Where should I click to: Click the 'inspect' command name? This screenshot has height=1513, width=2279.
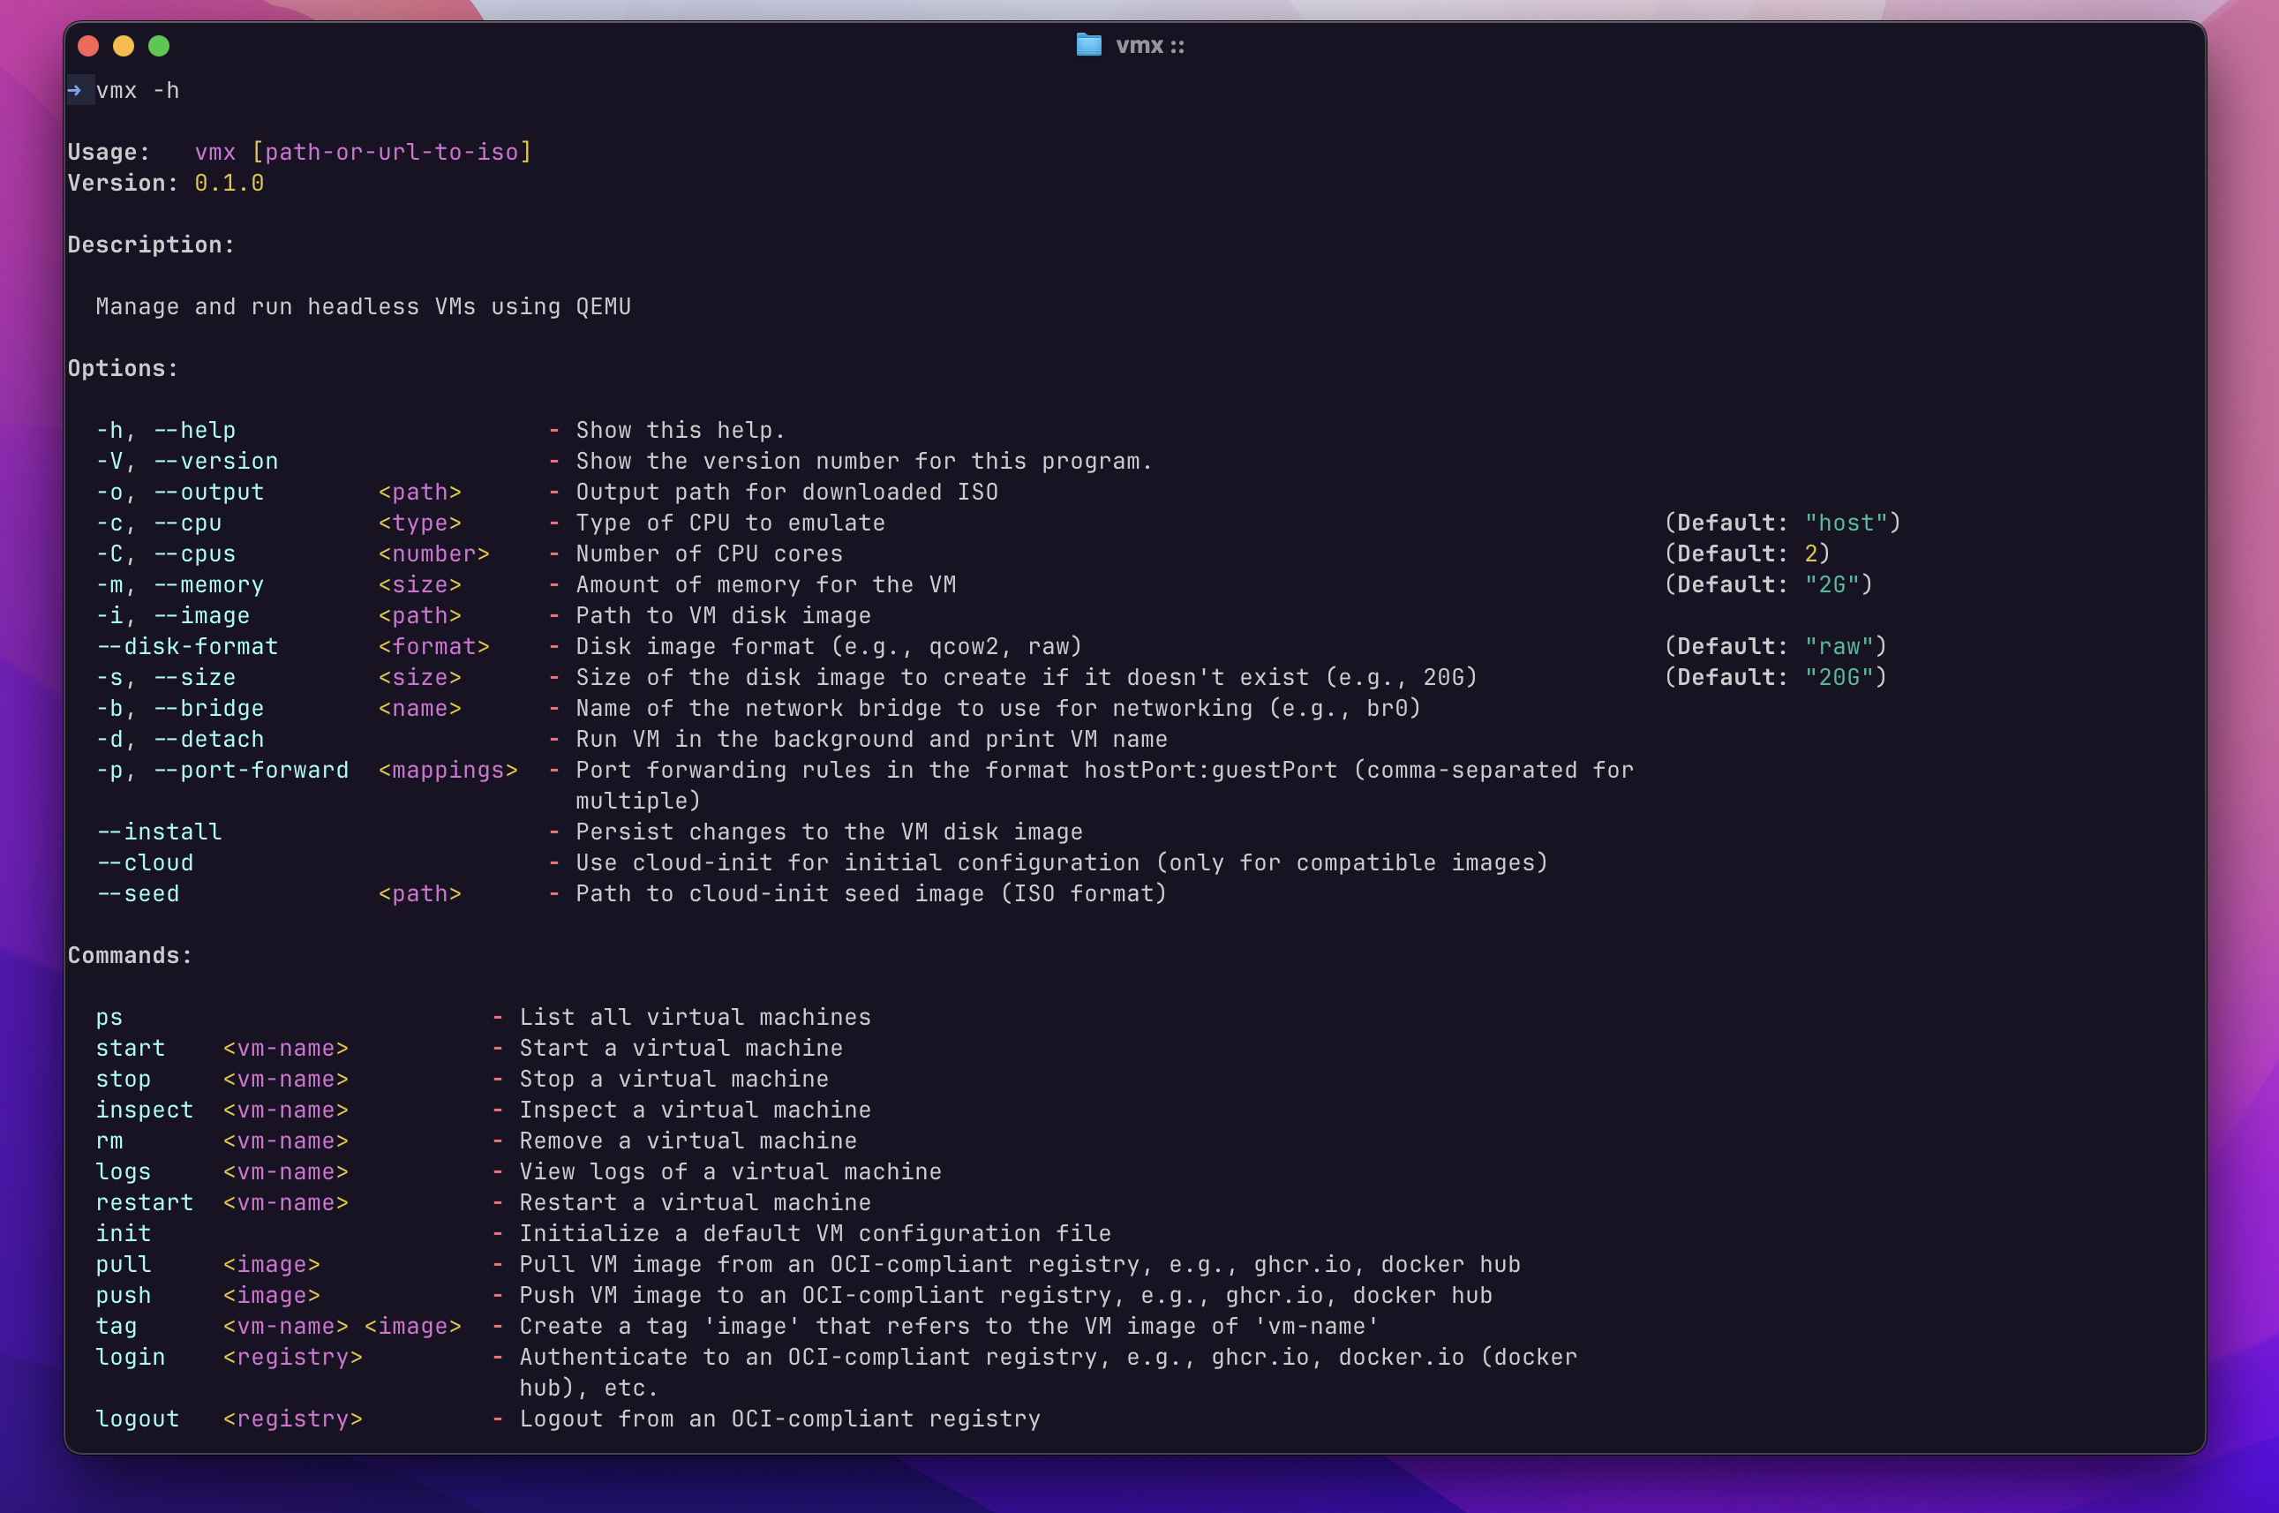(x=145, y=1110)
